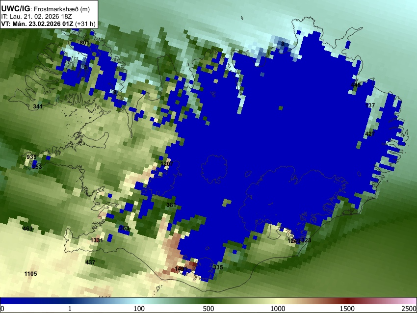This screenshot has height=313, width=417.
Task: Click the 363 value on the map
Action: coord(124,228)
